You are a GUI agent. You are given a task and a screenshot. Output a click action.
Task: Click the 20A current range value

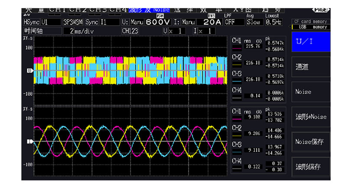(210, 22)
